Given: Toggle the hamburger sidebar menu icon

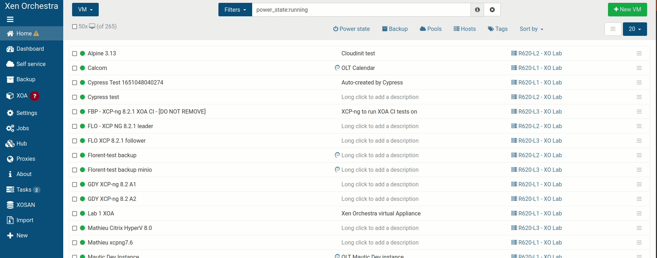Looking at the screenshot, I should click(x=10, y=20).
